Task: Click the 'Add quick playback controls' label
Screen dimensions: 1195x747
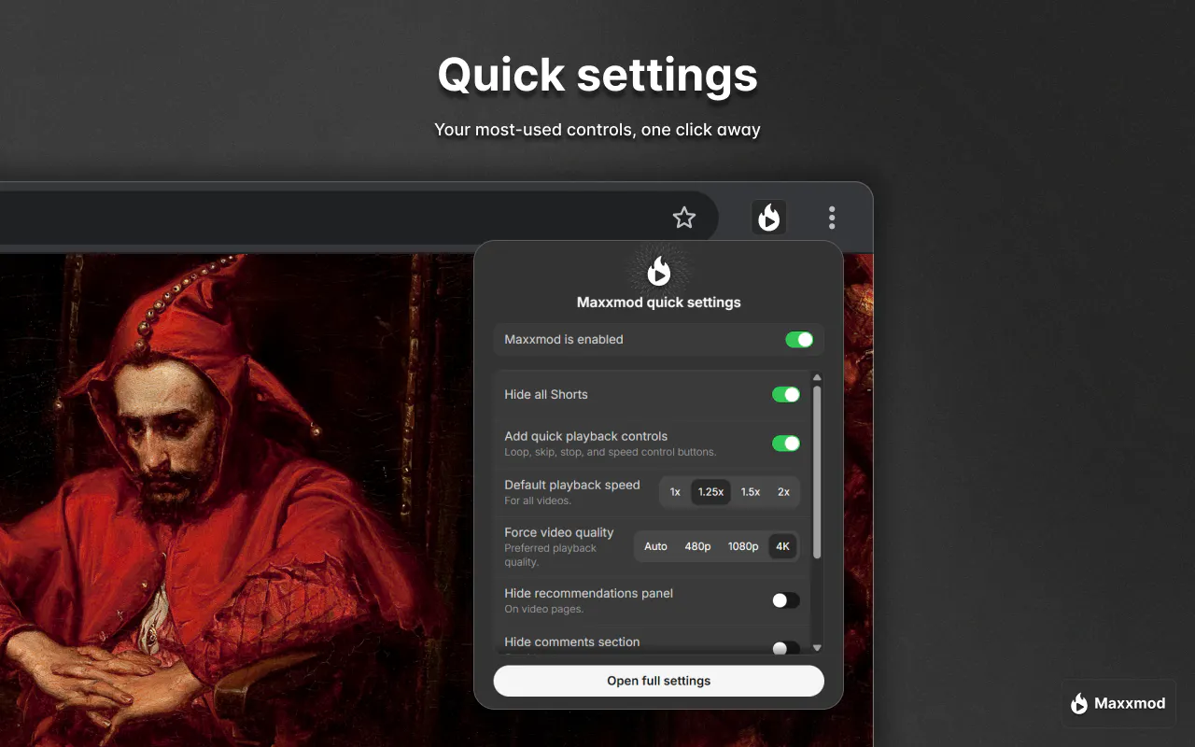Action: [x=586, y=436]
